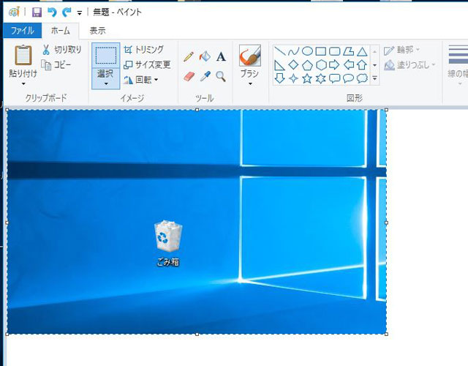
Task: Choose the Line shape
Action: point(279,51)
